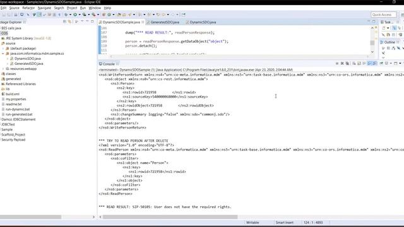Open the Display Selected Console dropdown arrow

tap(391, 63)
